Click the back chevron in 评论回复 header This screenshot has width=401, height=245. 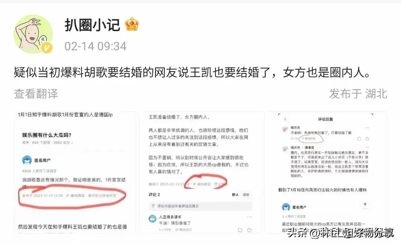point(286,119)
